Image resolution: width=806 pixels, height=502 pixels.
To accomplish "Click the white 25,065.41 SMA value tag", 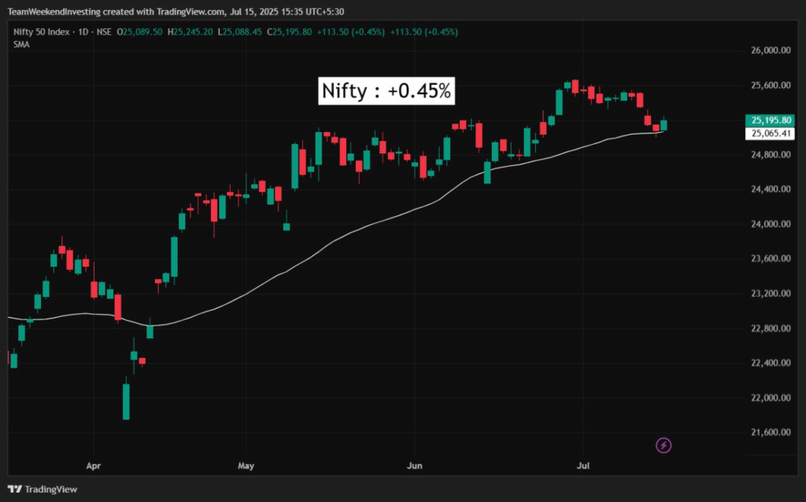I will tap(770, 134).
